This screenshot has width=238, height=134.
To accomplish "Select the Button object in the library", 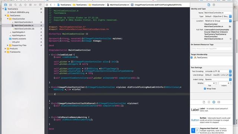I will pos(211,120).
